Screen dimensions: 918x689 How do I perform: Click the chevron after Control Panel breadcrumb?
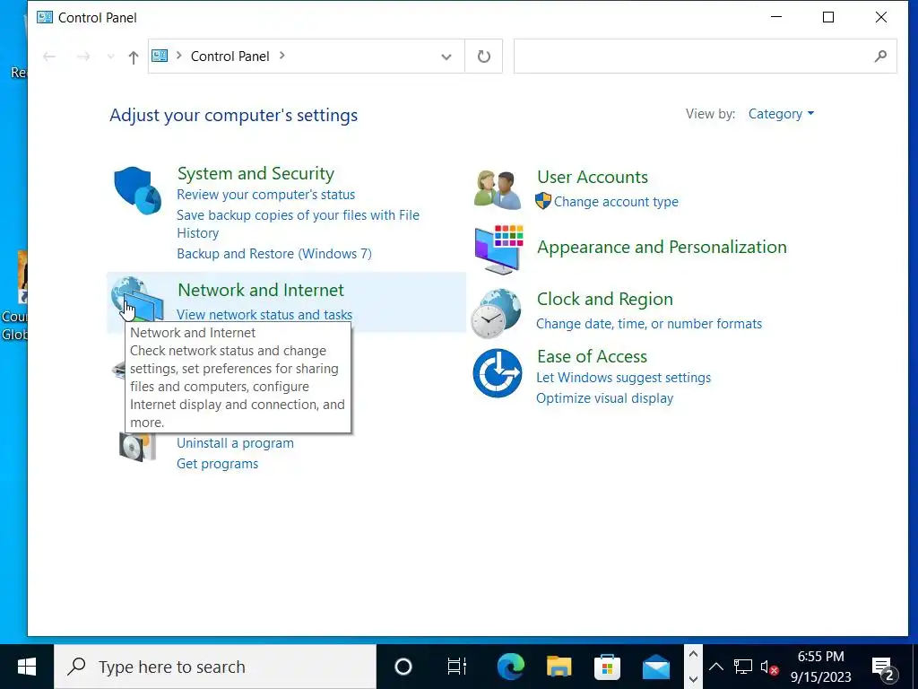coord(282,56)
